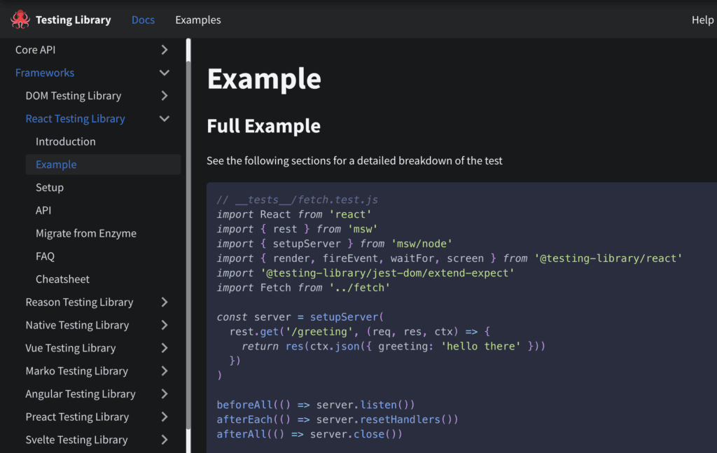Click the afterEach server.resetHandlers() line
Viewport: 717px width, 453px height.
337,419
